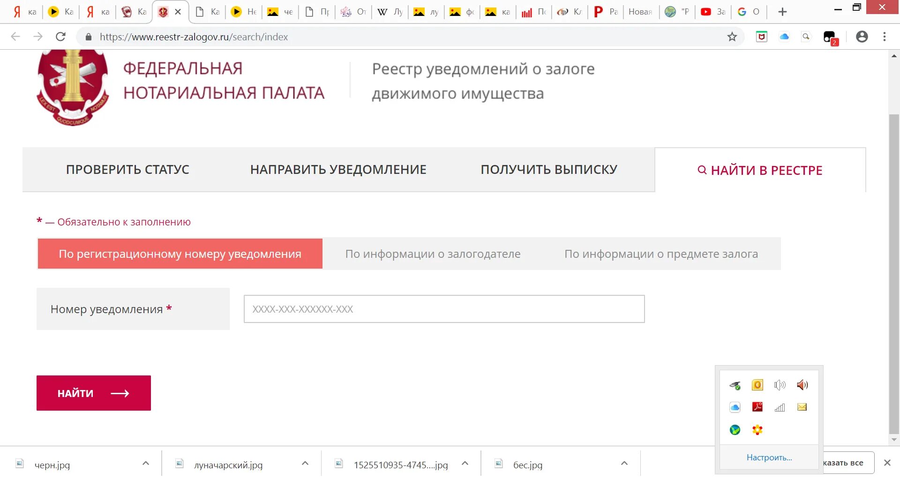Close the active reestr-zalogov tab
The height and width of the screenshot is (480, 900).
tap(178, 12)
